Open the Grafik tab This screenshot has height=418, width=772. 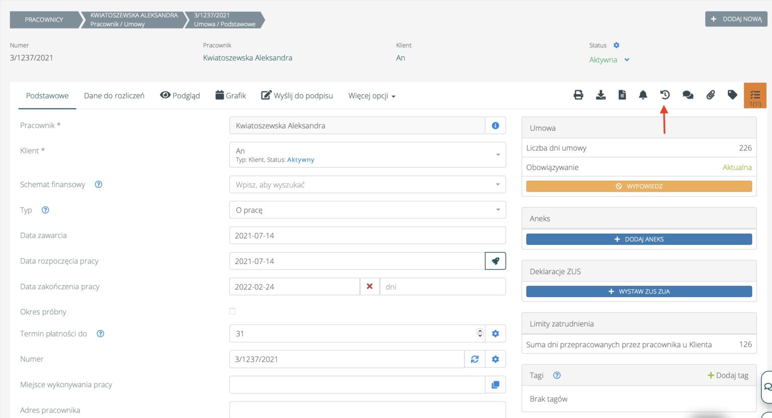pos(231,96)
